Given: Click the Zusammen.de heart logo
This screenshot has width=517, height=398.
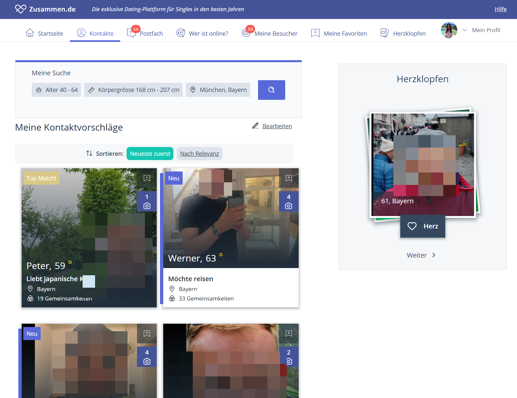Looking at the screenshot, I should pos(20,9).
